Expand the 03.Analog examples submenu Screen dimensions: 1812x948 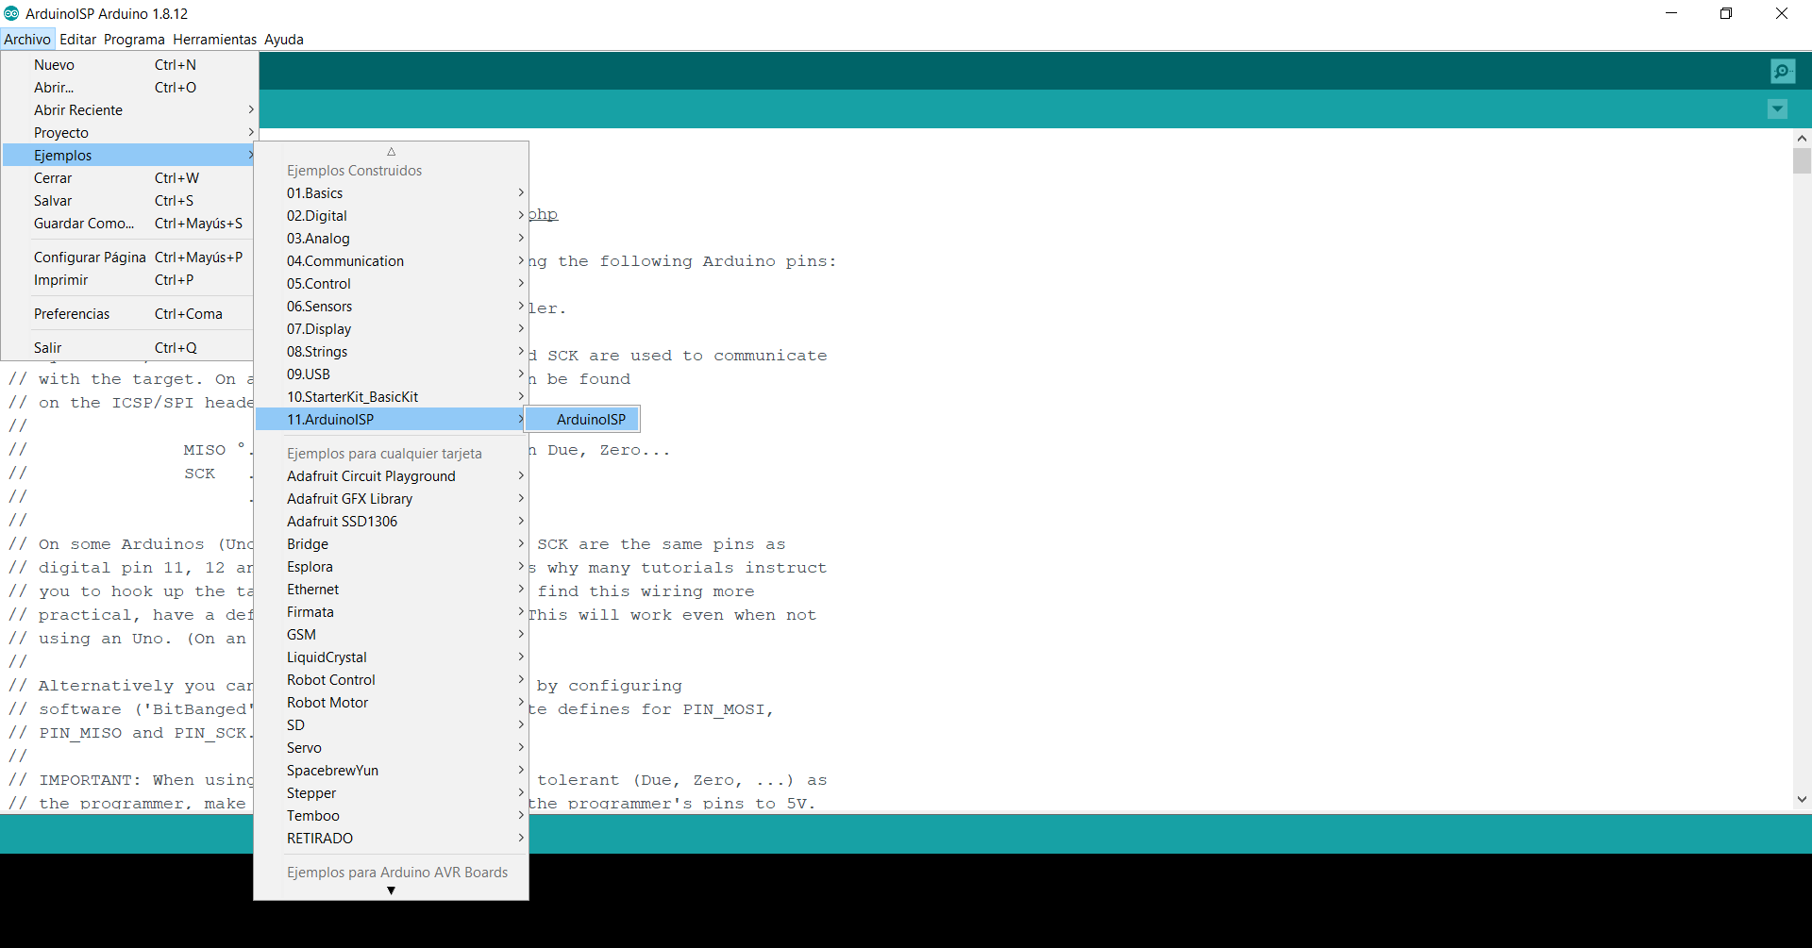click(x=391, y=239)
